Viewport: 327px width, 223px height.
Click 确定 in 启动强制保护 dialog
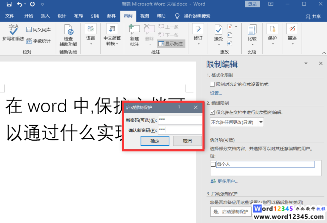(155, 141)
